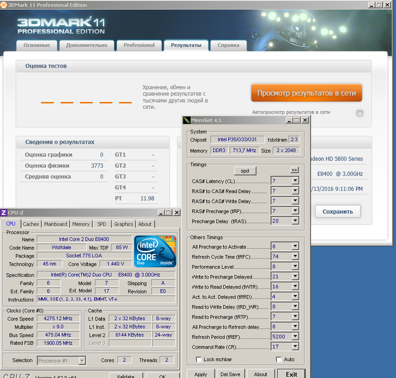Open the Read to Precharge (tRTP) dropdown
Viewport: 396px width, 378px height.
tap(295, 316)
